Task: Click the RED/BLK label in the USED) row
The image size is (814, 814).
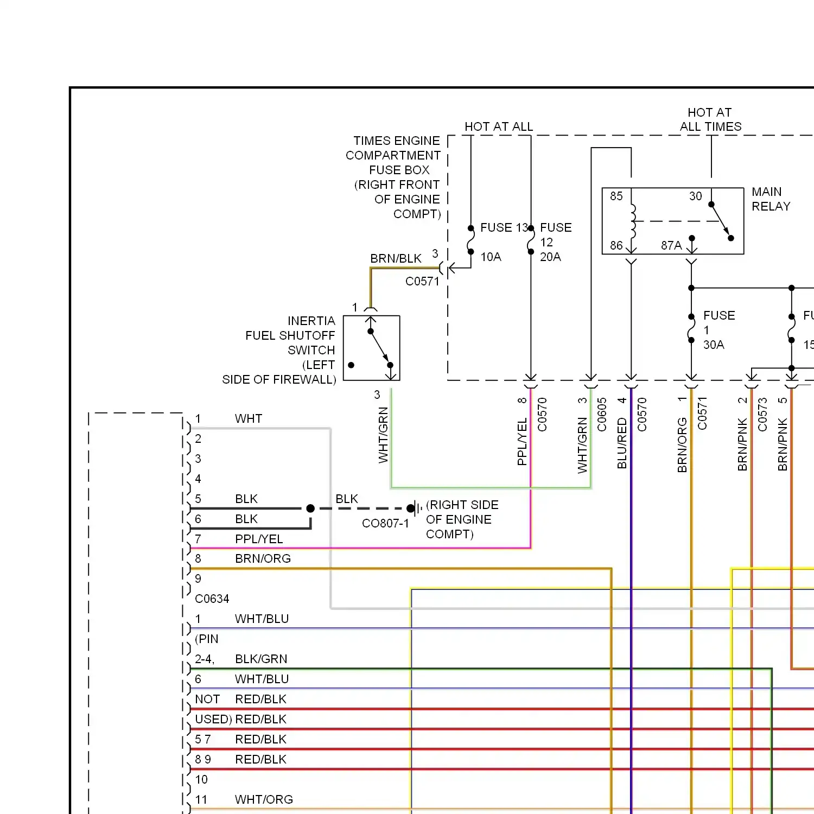Action: (260, 719)
